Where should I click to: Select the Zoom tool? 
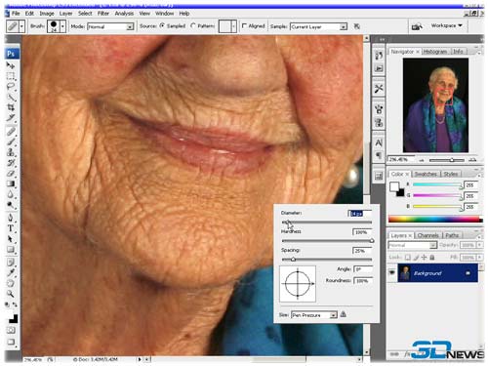coord(11,294)
